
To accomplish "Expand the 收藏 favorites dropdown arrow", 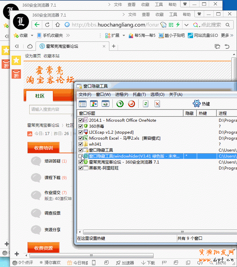I will pos(32,35).
